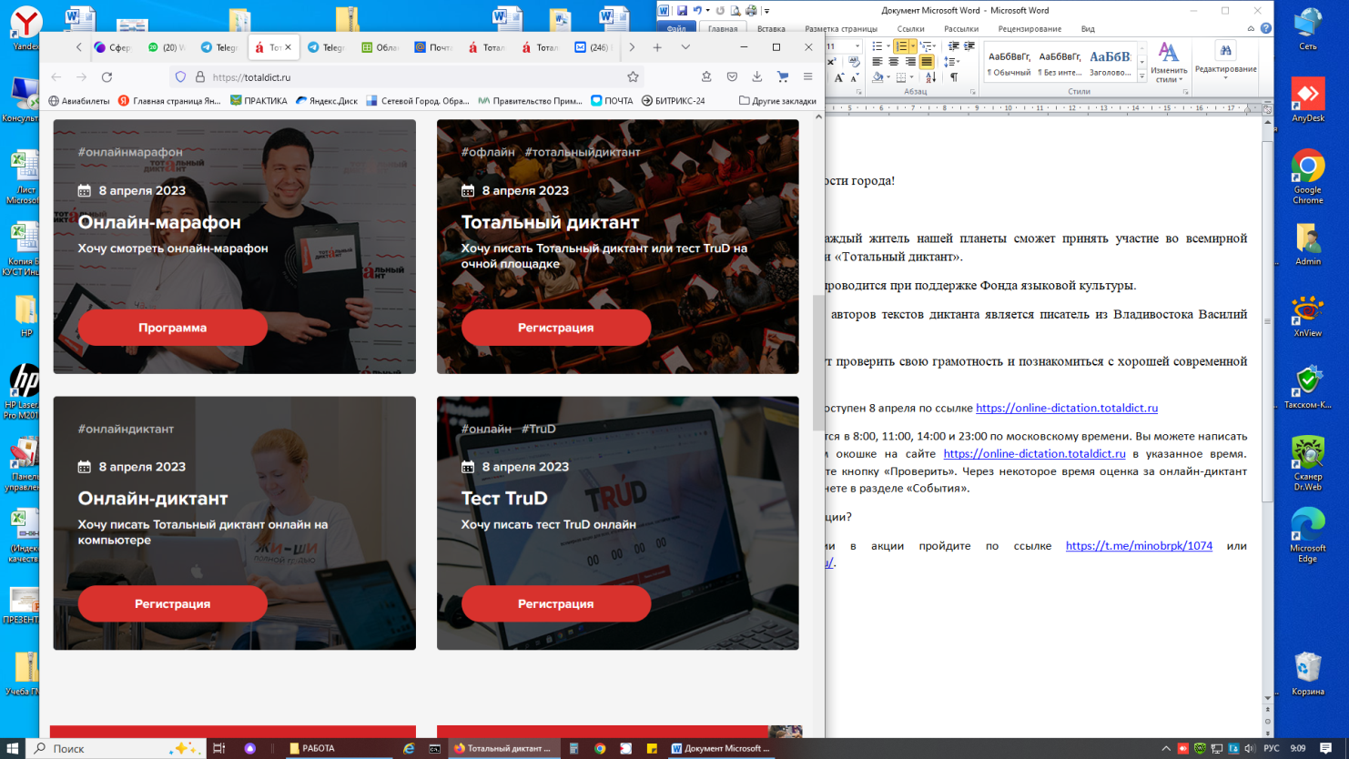Viewport: 1349px width, 759px height.
Task: Click the browser address bar URL field
Action: point(410,77)
